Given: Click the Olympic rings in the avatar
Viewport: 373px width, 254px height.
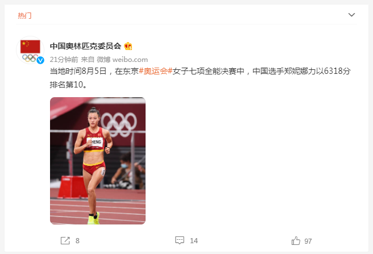Looking at the screenshot, I should point(30,58).
